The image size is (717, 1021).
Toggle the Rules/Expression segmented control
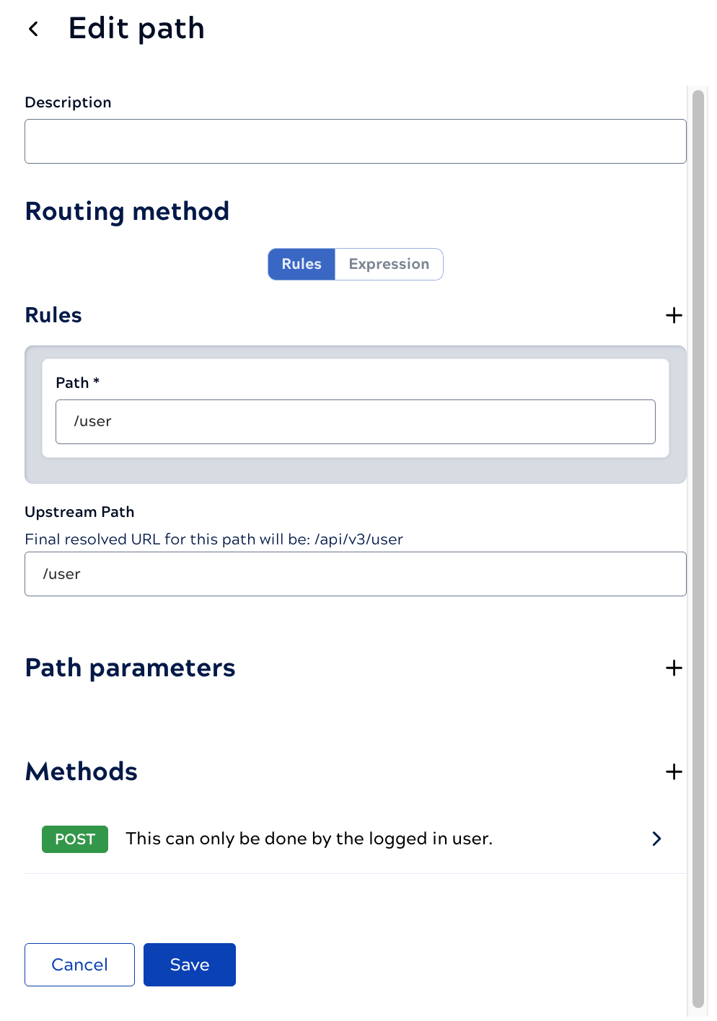tap(355, 264)
